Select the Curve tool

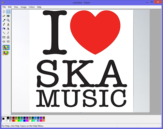click(x=8, y=33)
